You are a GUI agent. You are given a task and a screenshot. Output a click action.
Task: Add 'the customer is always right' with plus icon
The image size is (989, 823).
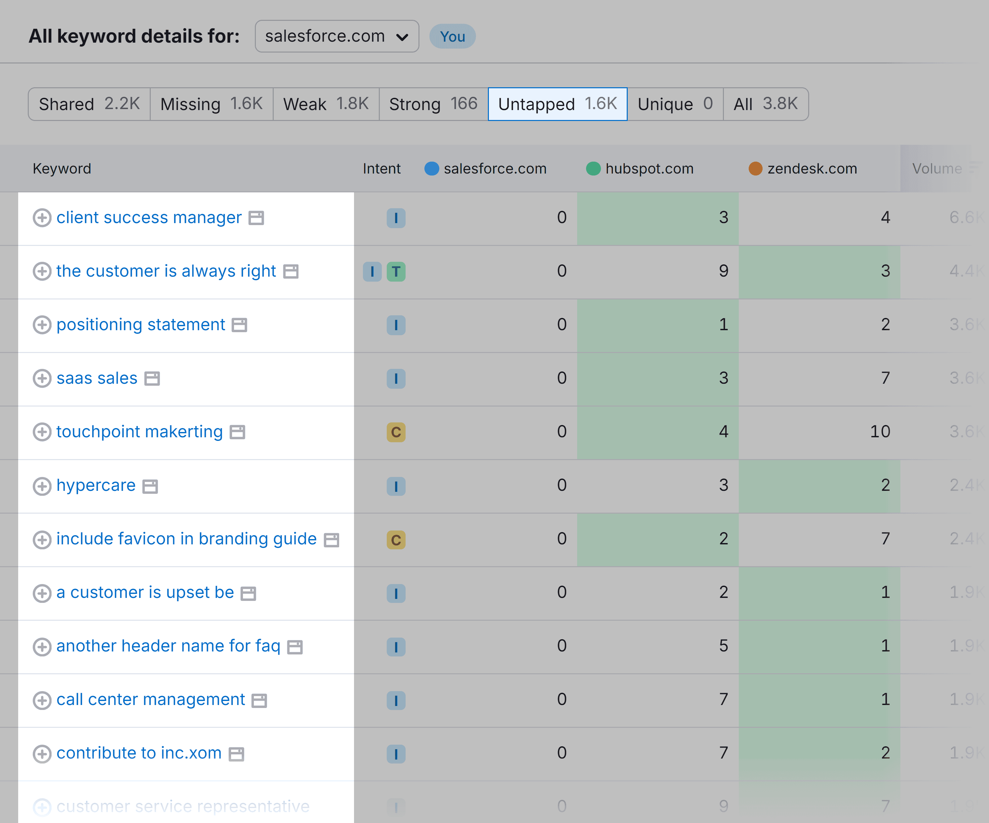click(x=42, y=271)
